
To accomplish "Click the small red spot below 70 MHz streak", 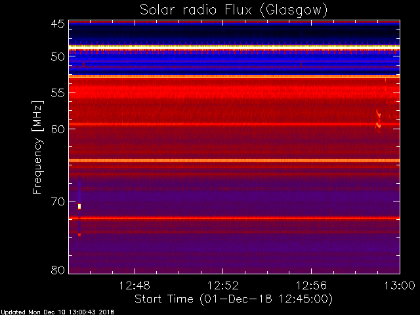I will click(79, 235).
